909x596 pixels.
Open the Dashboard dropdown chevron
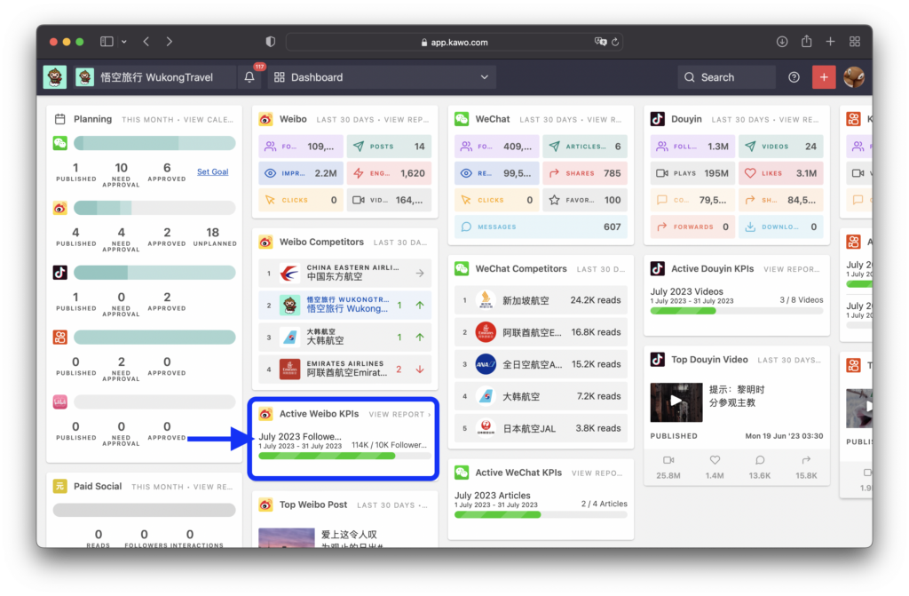point(484,77)
